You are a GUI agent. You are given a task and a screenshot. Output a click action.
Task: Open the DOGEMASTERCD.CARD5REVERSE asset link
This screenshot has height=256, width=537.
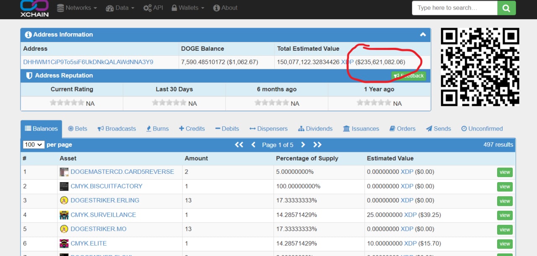(x=122, y=172)
